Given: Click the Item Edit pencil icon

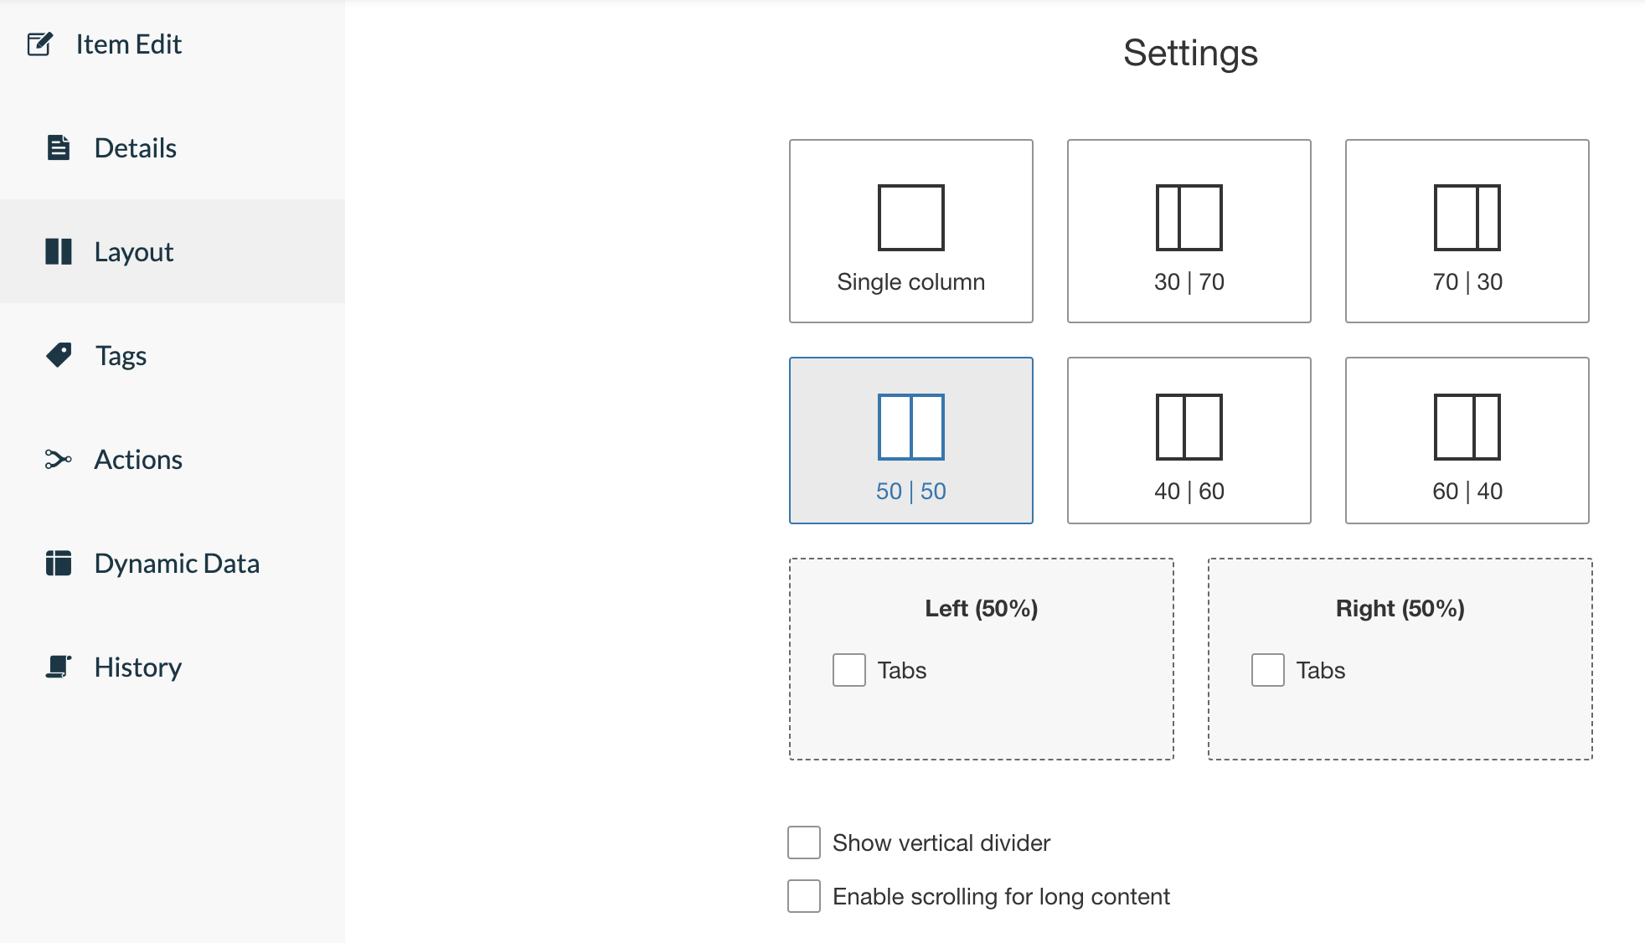Looking at the screenshot, I should (x=40, y=44).
